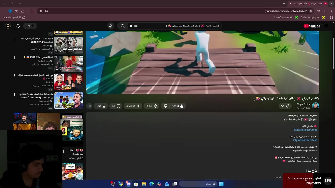Like the video with thumbs-up button
Image resolution: width=335 pixels, height=188 pixels.
tap(178, 106)
